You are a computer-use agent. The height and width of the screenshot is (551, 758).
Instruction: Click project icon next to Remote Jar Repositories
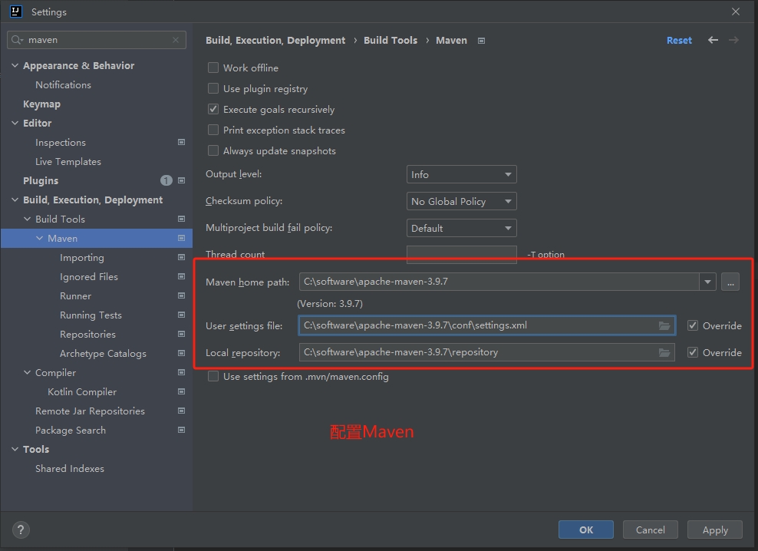[x=181, y=411]
